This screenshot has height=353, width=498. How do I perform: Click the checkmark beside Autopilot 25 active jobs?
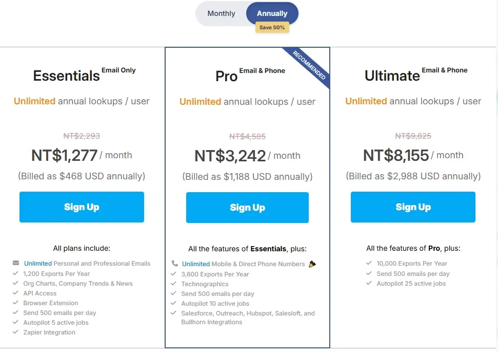coord(369,284)
